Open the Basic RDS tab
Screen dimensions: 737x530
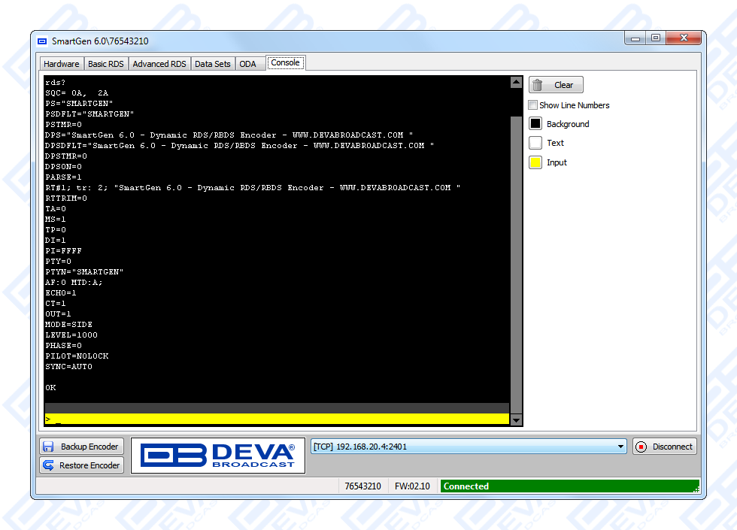pyautogui.click(x=105, y=64)
